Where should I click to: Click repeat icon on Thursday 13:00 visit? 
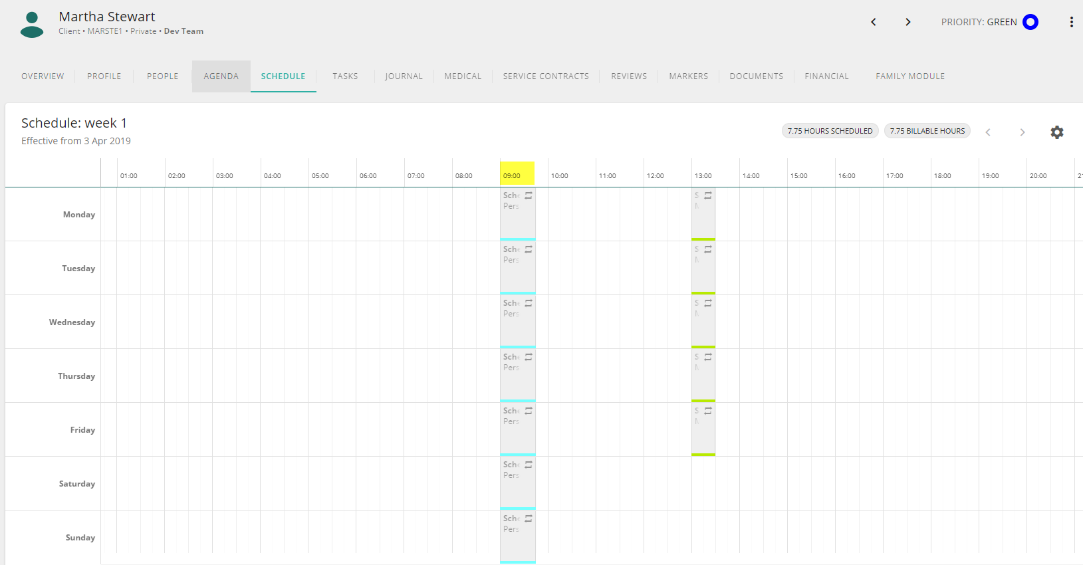point(708,357)
